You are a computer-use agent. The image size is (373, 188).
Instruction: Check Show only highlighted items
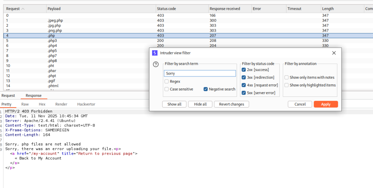point(286,85)
